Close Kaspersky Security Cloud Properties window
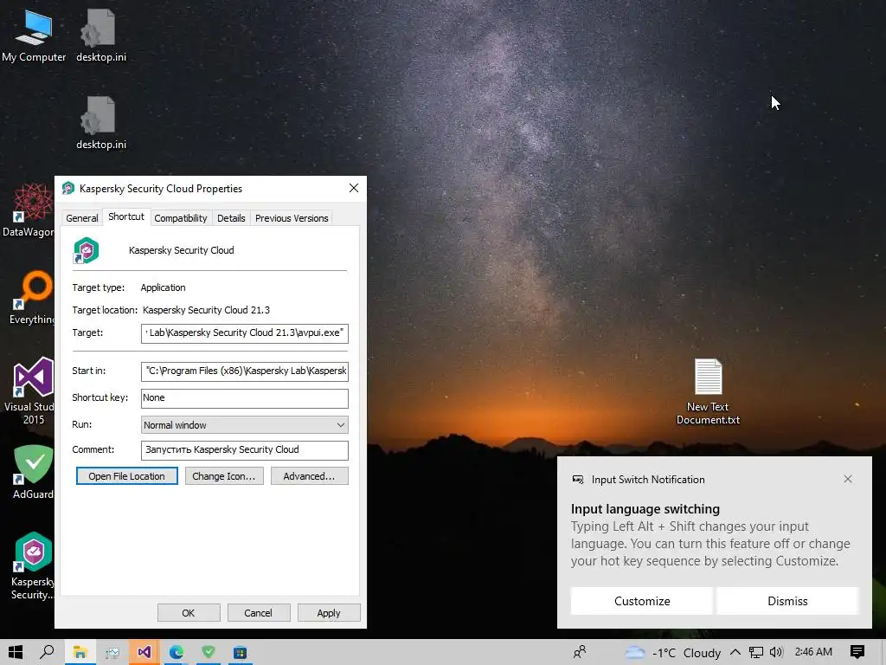886x665 pixels. click(x=354, y=188)
